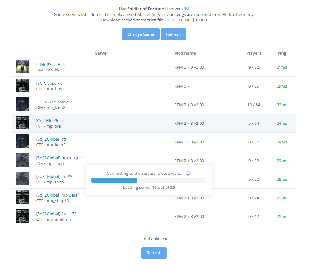Open the HoPSilveR server link
The width and height of the screenshot is (313, 276).
tap(51, 64)
